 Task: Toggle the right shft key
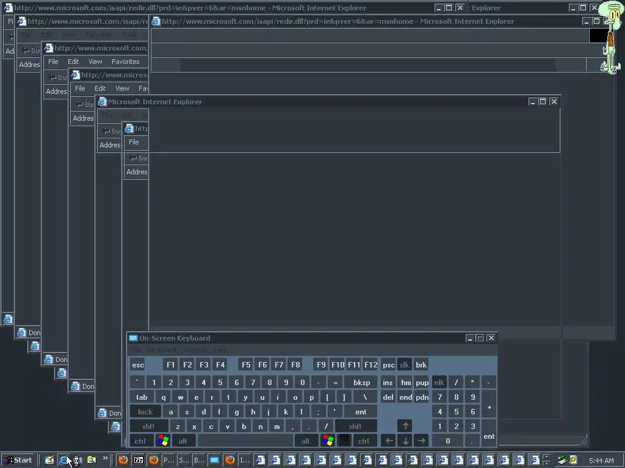355,426
